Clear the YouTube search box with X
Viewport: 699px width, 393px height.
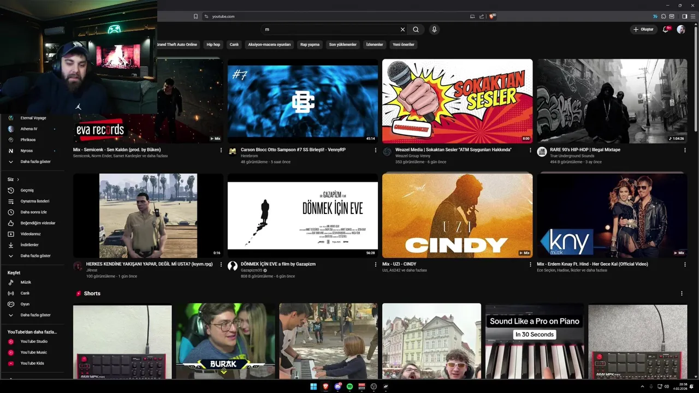click(402, 29)
